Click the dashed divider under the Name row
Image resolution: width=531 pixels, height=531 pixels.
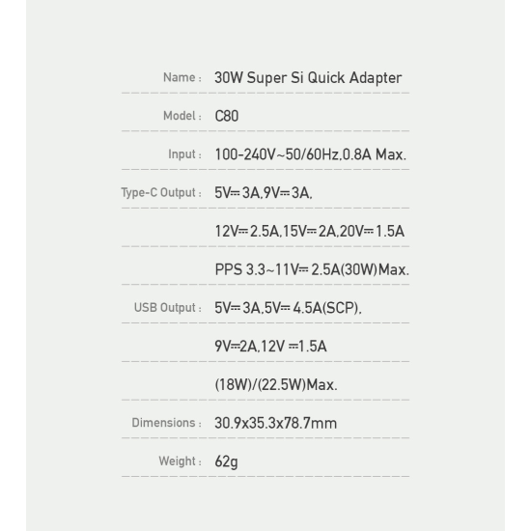tap(265, 93)
